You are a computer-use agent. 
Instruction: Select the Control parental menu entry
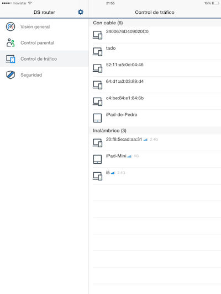coord(44,43)
